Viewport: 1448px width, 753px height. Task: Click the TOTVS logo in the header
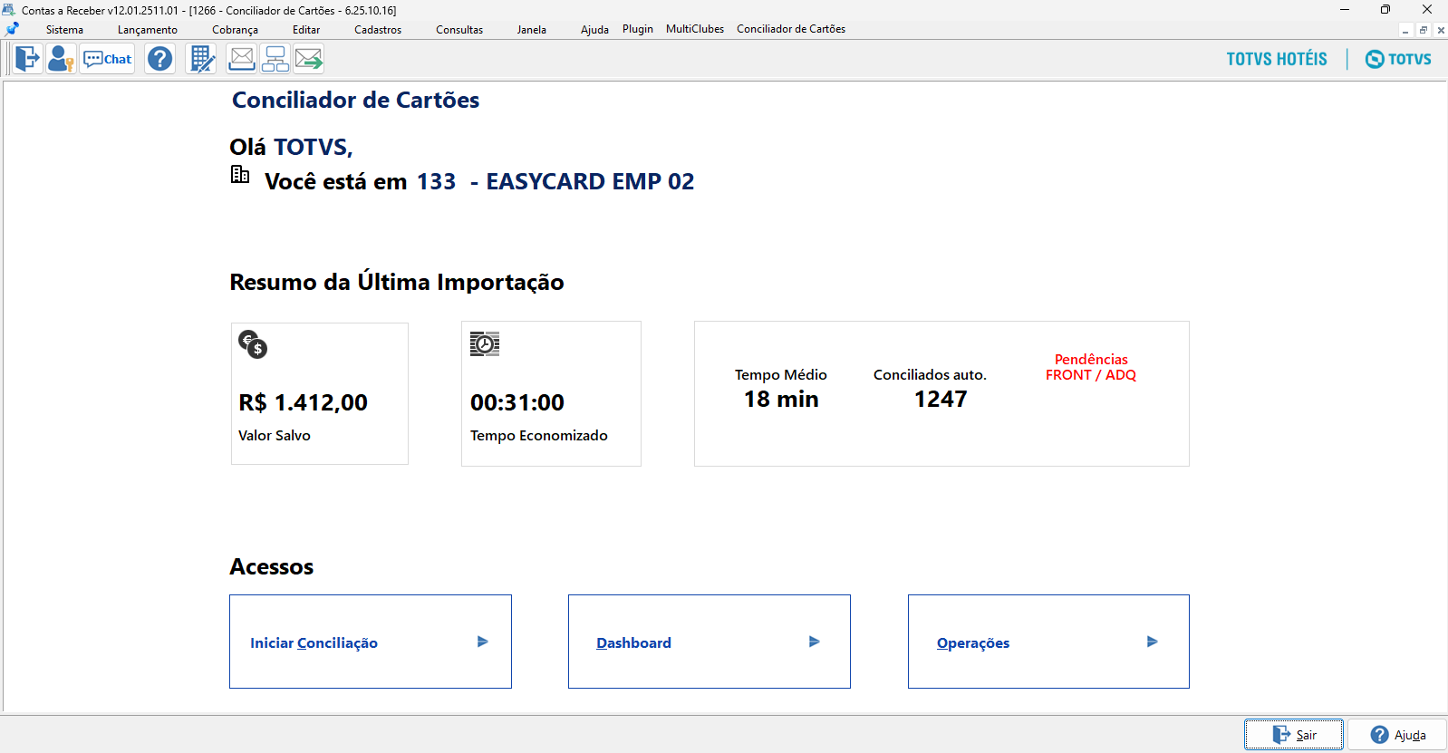tap(1398, 59)
